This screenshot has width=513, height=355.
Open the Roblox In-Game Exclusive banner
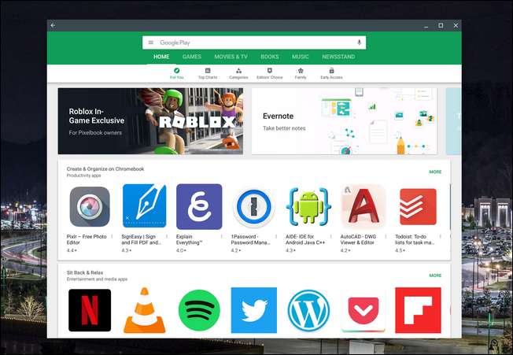[150, 121]
